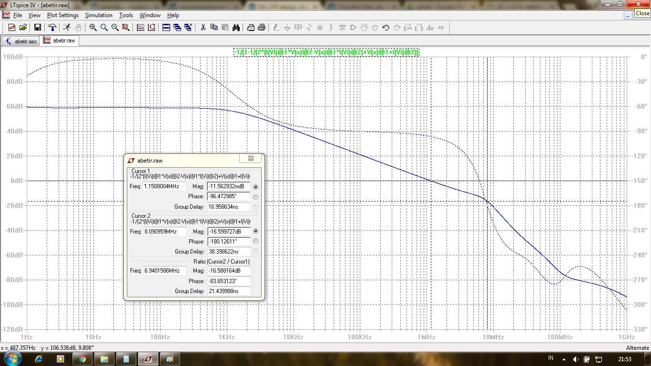Click Cursor 1 Freq field 1.1508004MHz

coord(164,186)
